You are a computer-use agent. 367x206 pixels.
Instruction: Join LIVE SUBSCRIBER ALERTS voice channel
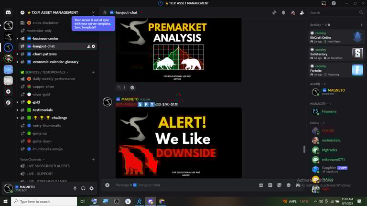pyautogui.click(x=57, y=166)
